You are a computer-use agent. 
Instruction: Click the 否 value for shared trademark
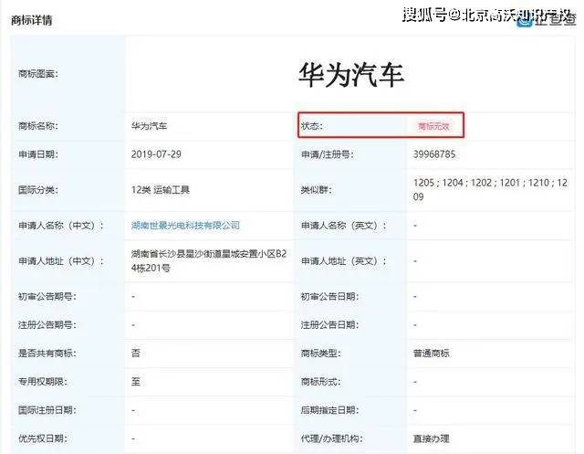click(136, 353)
